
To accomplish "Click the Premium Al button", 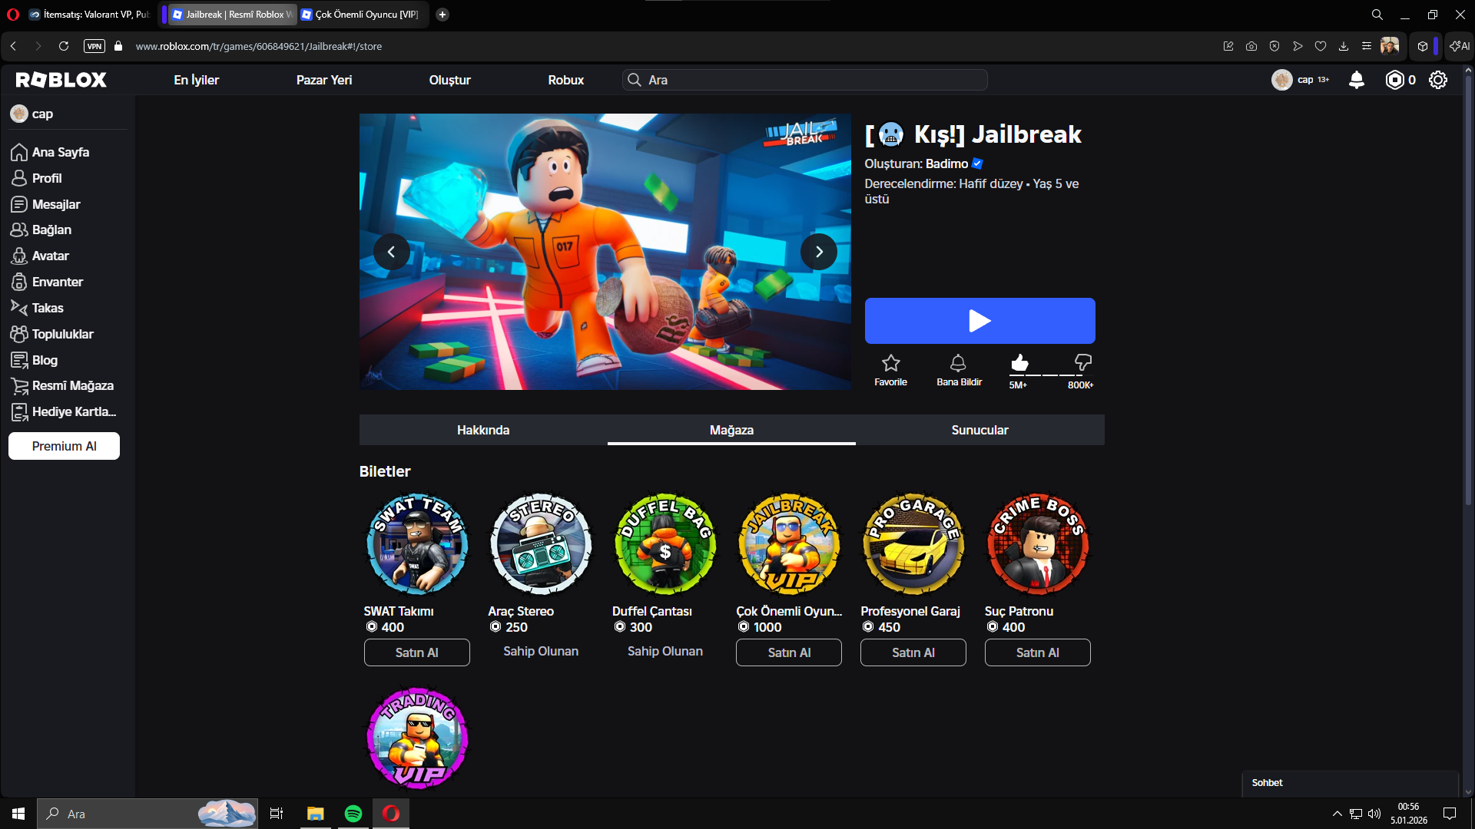I will point(65,446).
